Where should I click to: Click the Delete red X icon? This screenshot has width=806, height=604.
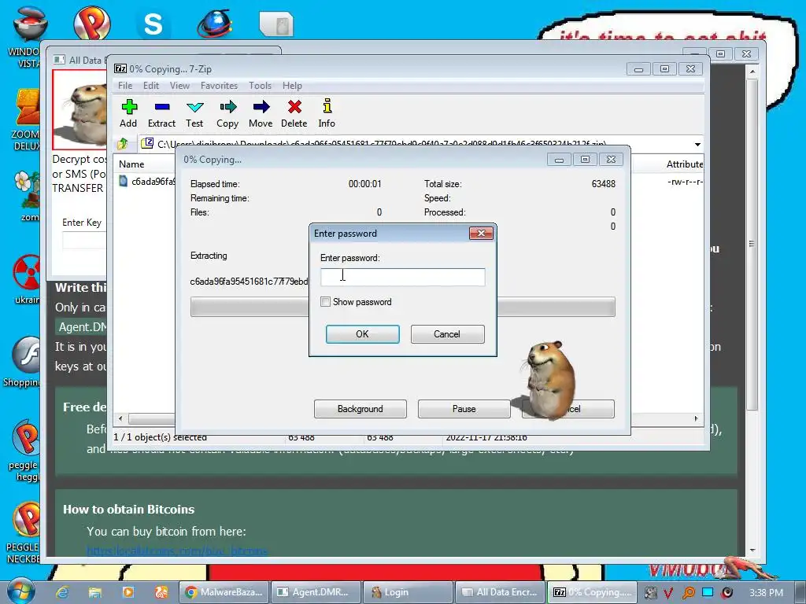point(294,107)
